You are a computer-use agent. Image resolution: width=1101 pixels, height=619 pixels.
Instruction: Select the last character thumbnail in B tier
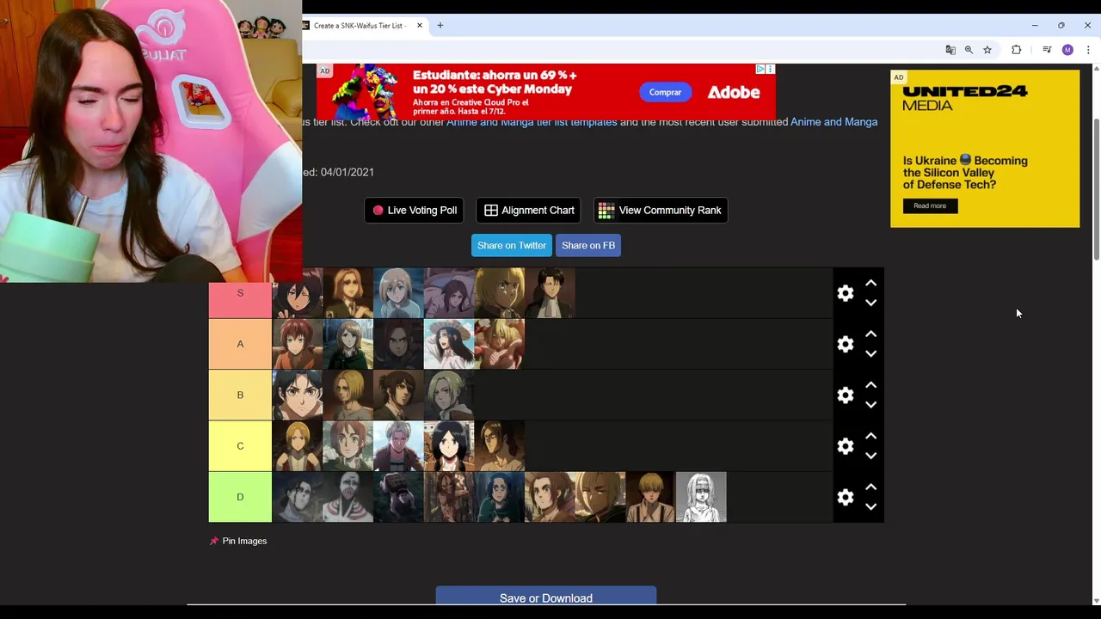tap(449, 395)
